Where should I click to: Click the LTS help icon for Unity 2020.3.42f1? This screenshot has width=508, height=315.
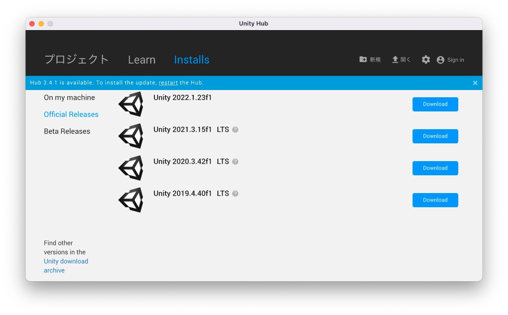[235, 162]
